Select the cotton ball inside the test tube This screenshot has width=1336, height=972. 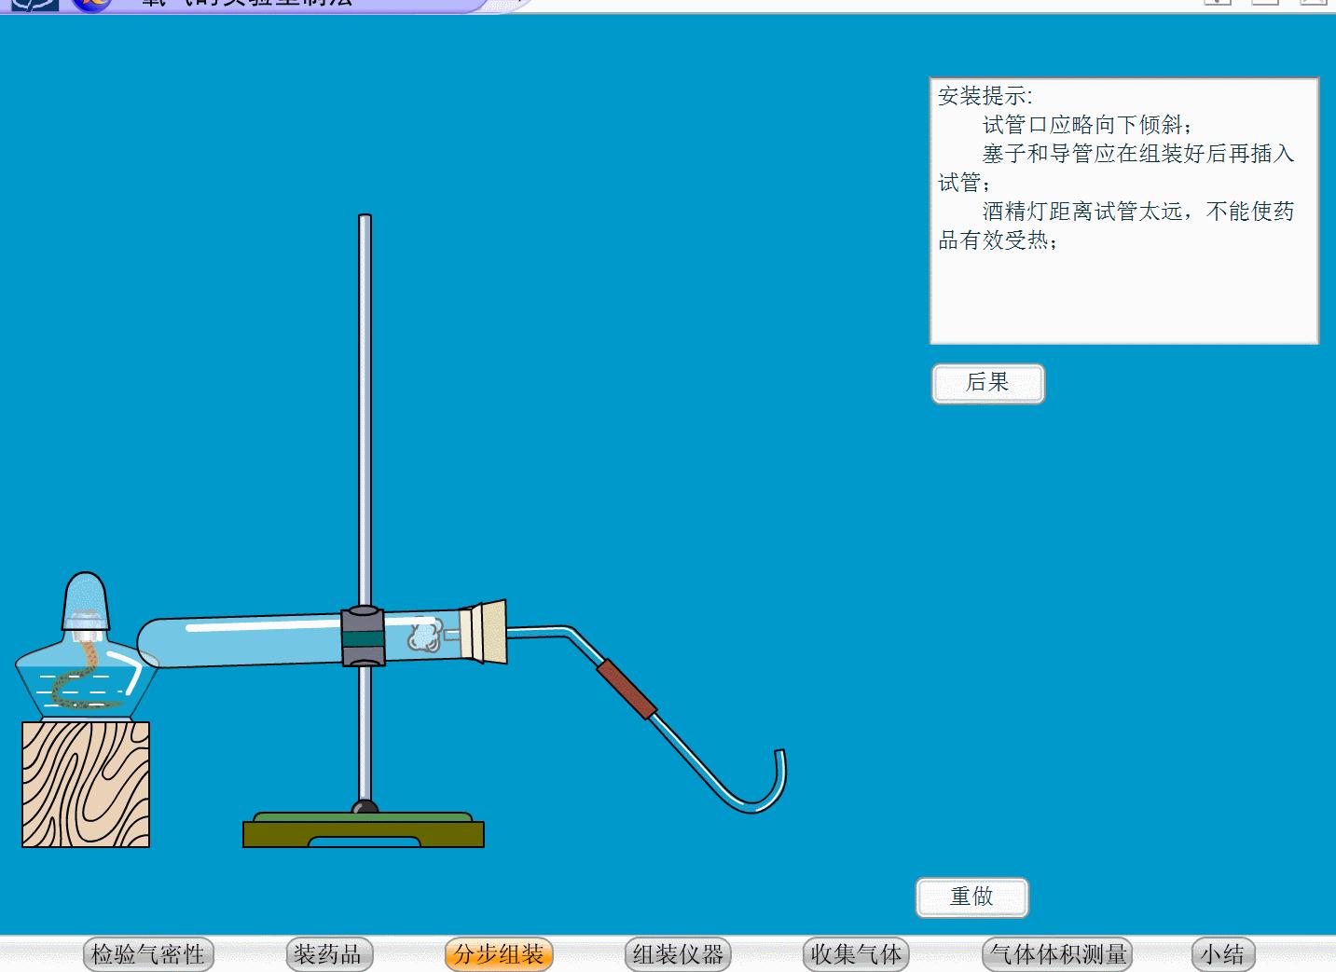423,635
